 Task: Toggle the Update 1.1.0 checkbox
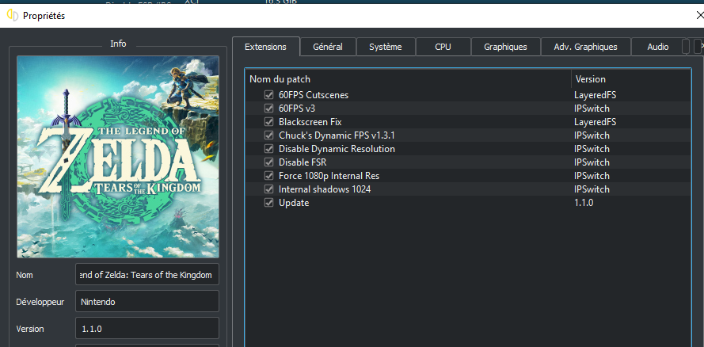[269, 203]
